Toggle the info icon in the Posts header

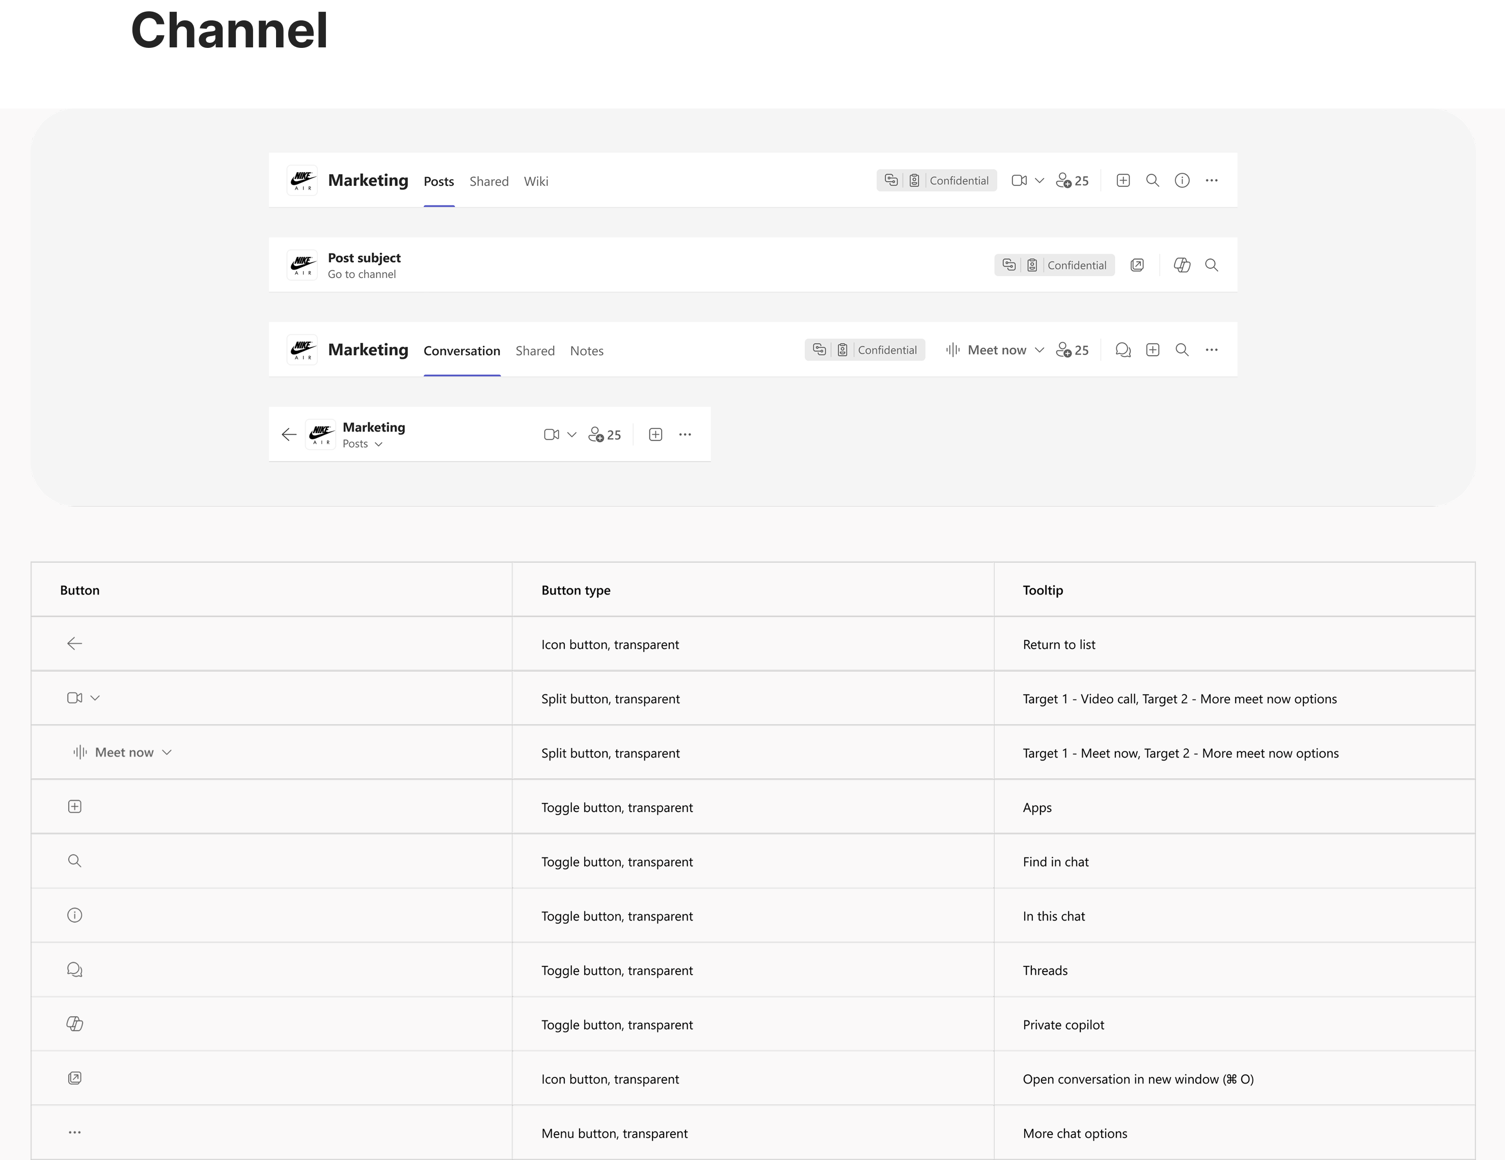pyautogui.click(x=1182, y=180)
